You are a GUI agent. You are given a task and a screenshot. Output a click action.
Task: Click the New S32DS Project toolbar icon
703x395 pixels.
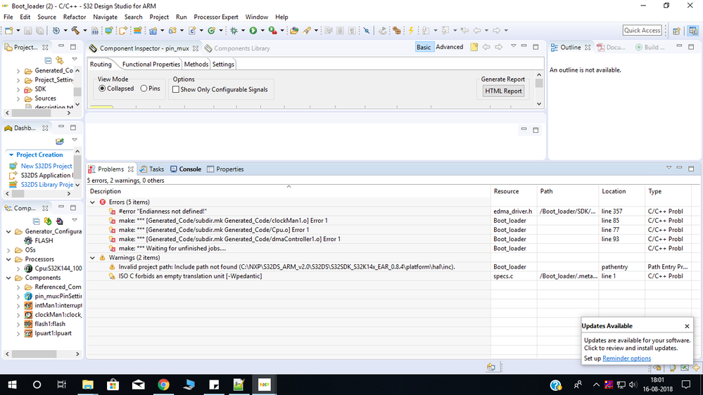tap(108, 30)
